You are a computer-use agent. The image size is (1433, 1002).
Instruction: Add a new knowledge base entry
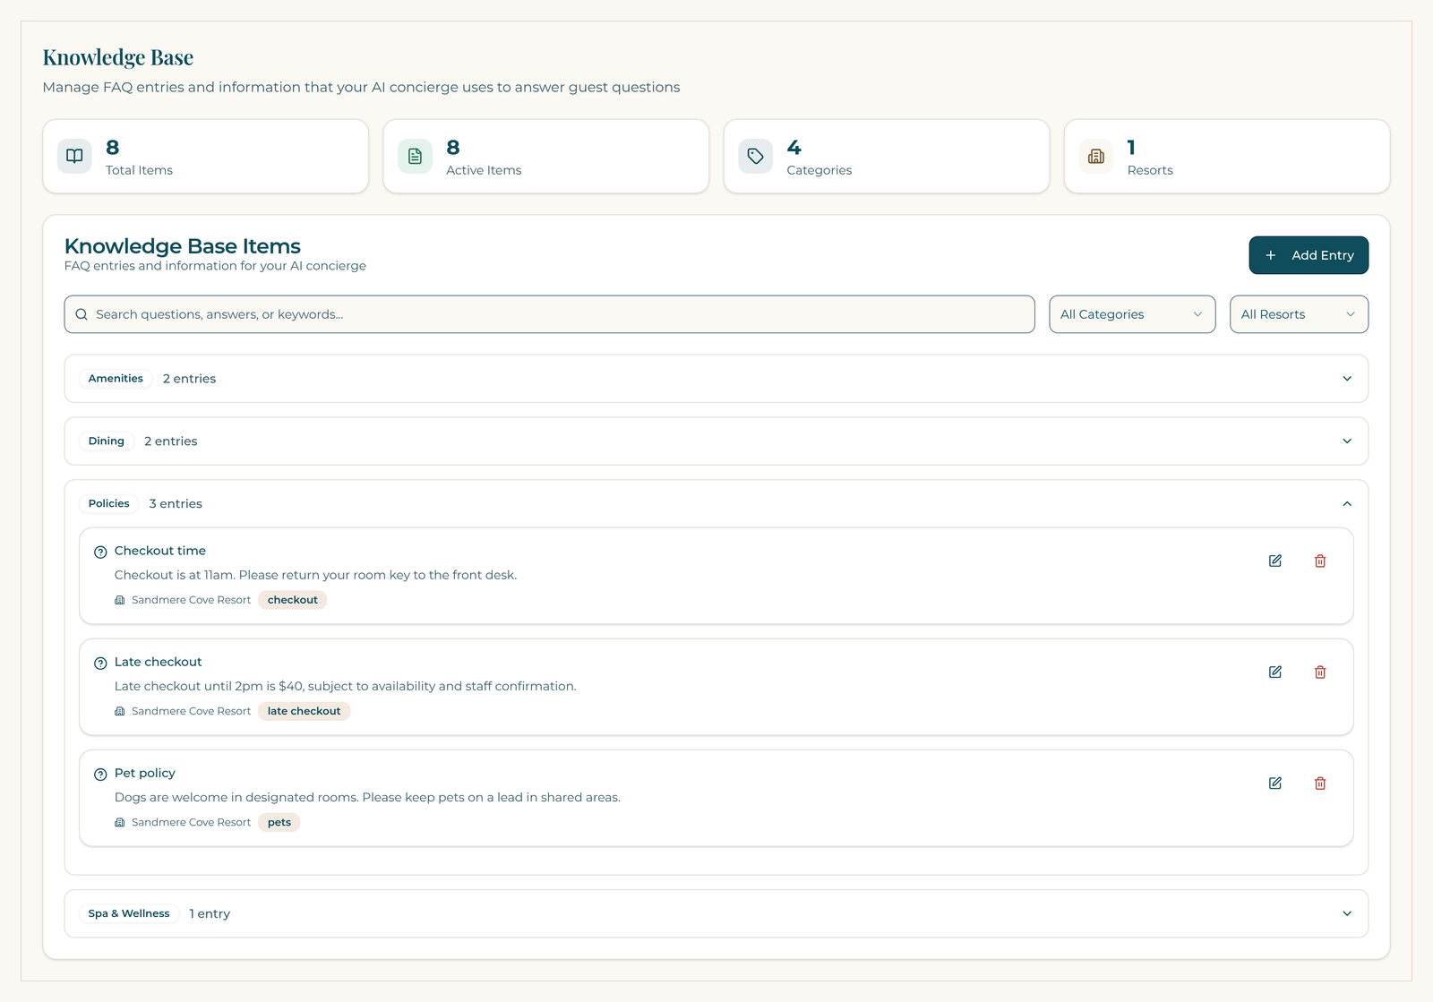pyautogui.click(x=1309, y=255)
